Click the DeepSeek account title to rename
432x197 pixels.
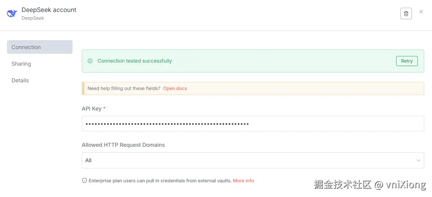(x=49, y=10)
